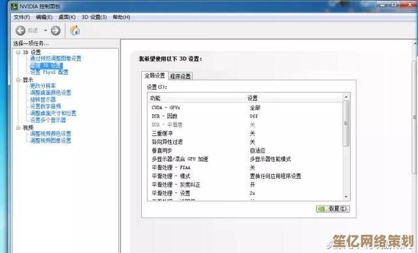This screenshot has width=418, height=253.
Task: Click the 恢复 restore button
Action: coord(333,209)
